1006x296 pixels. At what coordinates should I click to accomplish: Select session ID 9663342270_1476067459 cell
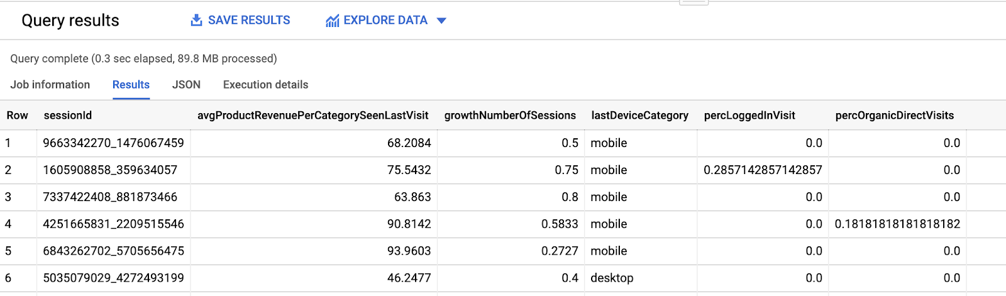pyautogui.click(x=113, y=143)
